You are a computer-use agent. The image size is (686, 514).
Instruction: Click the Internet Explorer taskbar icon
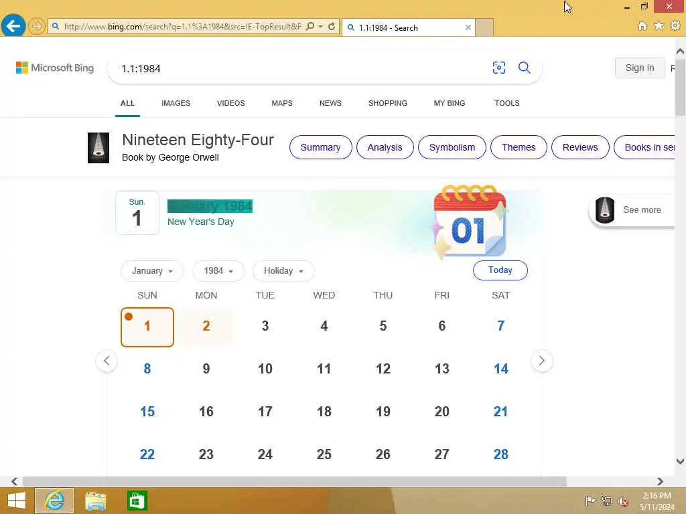tap(54, 501)
